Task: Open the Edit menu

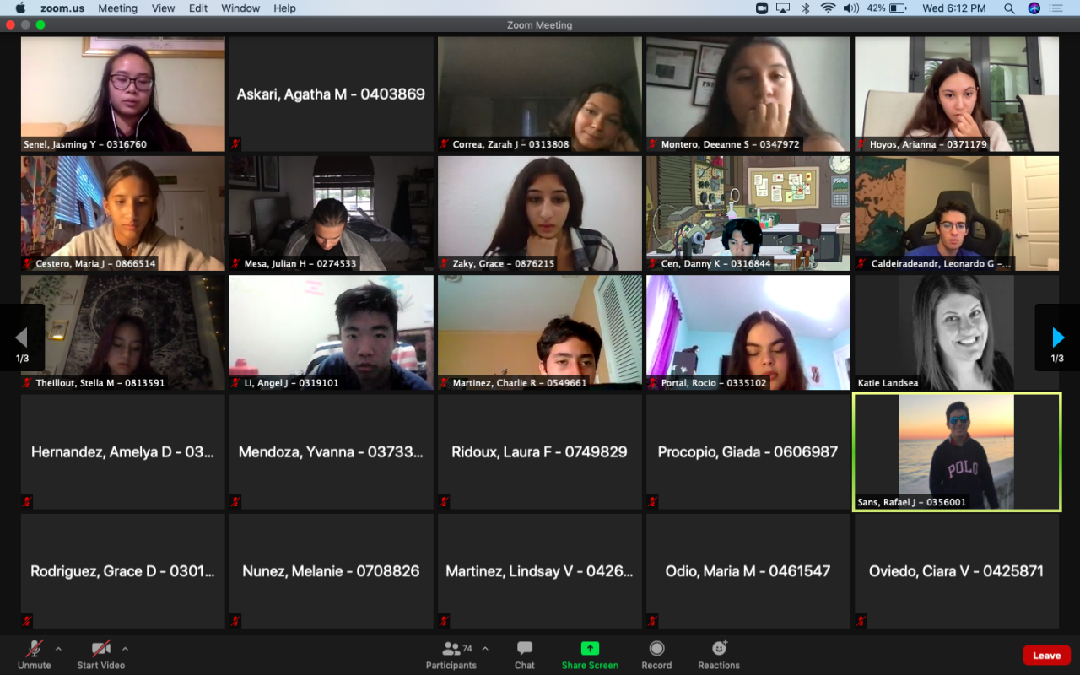Action: pyautogui.click(x=198, y=8)
